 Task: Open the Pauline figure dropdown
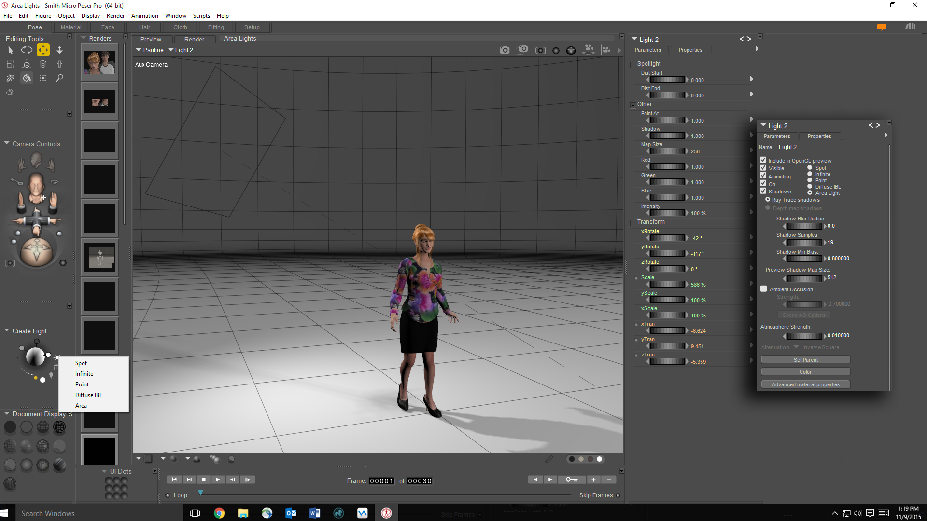click(150, 50)
